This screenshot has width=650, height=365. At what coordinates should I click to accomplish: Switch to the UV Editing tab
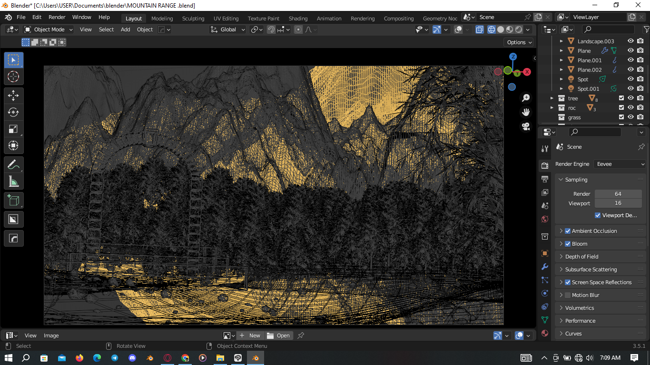(x=226, y=19)
